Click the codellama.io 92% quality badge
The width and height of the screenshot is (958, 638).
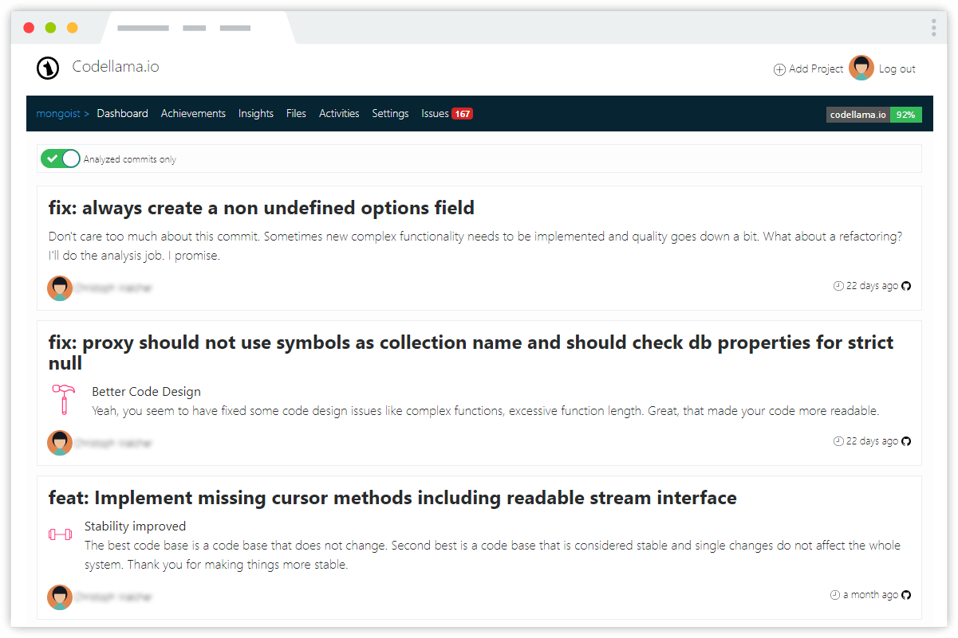(x=874, y=115)
